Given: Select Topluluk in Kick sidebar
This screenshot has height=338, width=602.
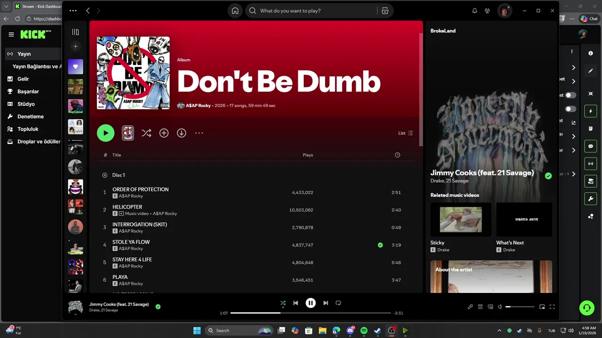Looking at the screenshot, I should coord(28,129).
